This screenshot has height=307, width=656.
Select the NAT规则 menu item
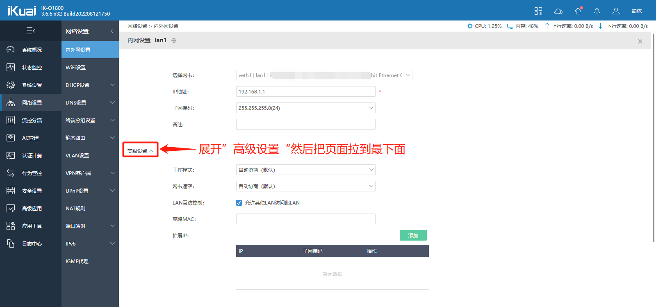click(x=75, y=208)
